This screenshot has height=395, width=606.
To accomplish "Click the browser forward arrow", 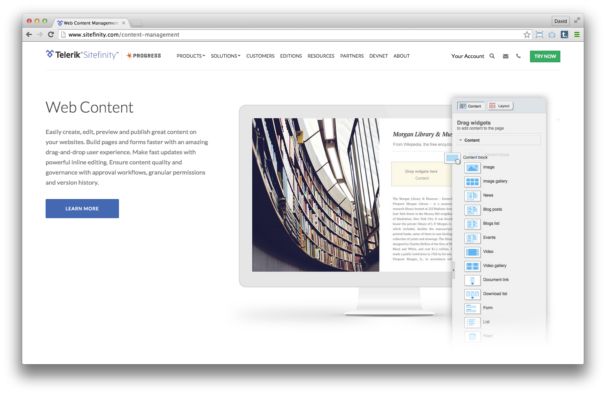I will pos(40,35).
